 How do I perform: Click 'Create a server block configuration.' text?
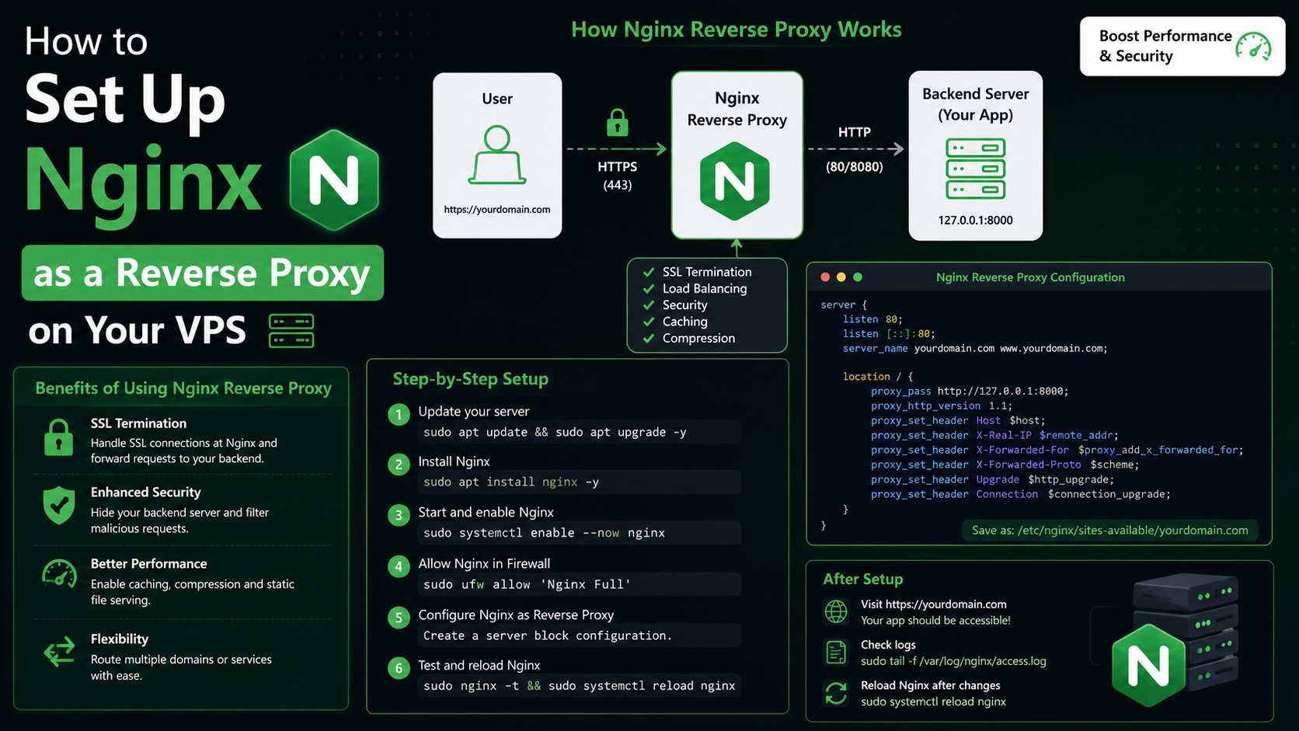click(x=548, y=635)
